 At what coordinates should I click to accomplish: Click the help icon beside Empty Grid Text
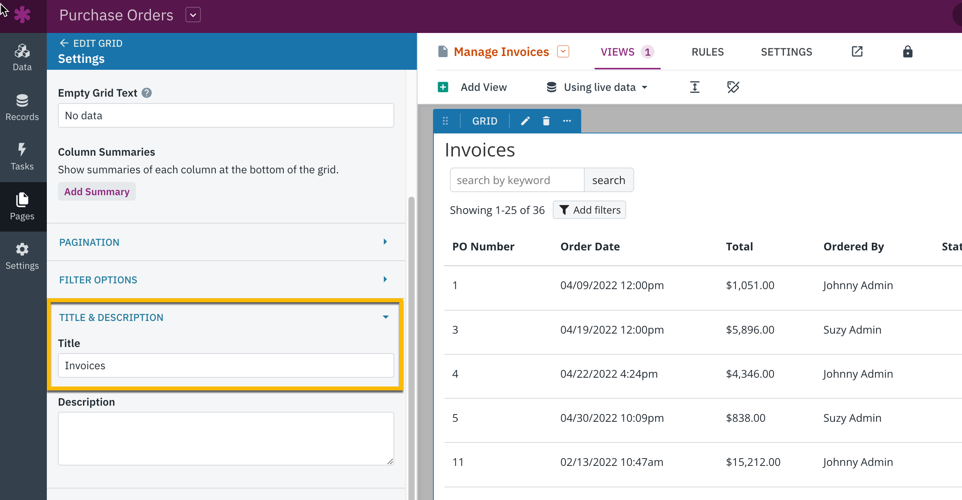pos(147,93)
